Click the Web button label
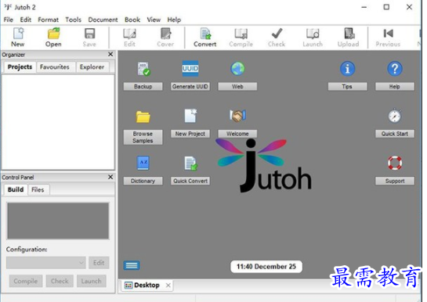Screen dimensions: 427x302 [x=237, y=86]
